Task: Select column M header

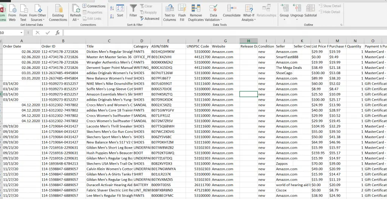Action: point(337,41)
